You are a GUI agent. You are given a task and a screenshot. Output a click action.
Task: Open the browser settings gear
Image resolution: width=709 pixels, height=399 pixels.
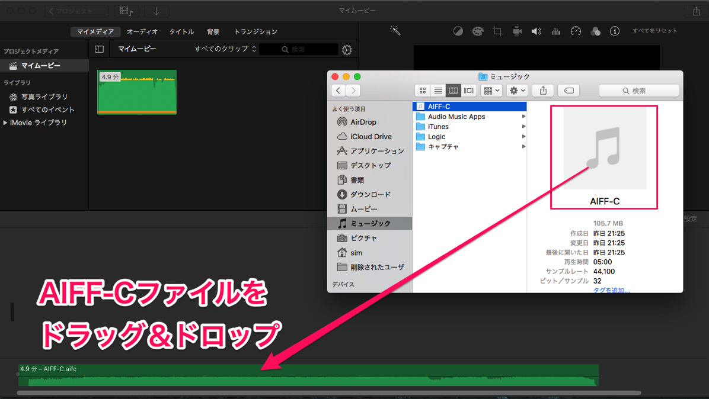[347, 50]
